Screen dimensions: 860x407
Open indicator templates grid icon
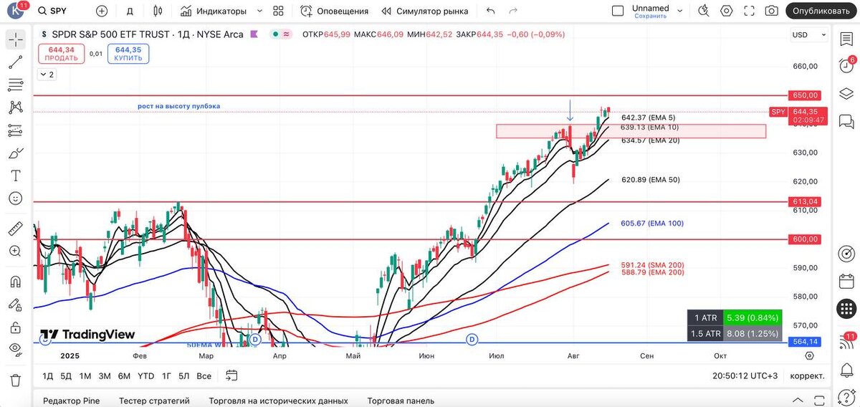(278, 11)
